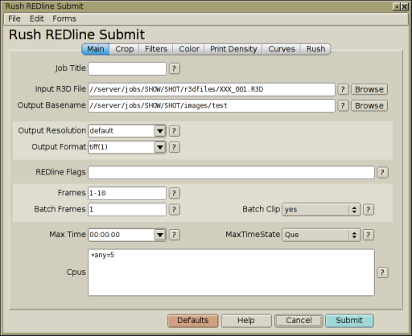This screenshot has width=412, height=336.
Task: Click the Frames field showing 1-10
Action: click(x=127, y=193)
